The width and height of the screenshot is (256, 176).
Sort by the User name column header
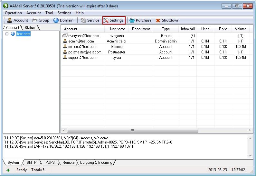pyautogui.click(x=117, y=29)
